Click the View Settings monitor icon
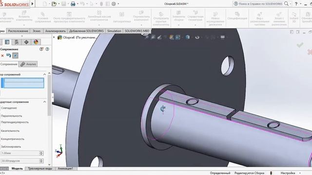312x175 pixels. 223,37
